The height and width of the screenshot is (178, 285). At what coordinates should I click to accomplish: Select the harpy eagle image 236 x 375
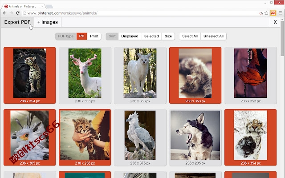140,138
